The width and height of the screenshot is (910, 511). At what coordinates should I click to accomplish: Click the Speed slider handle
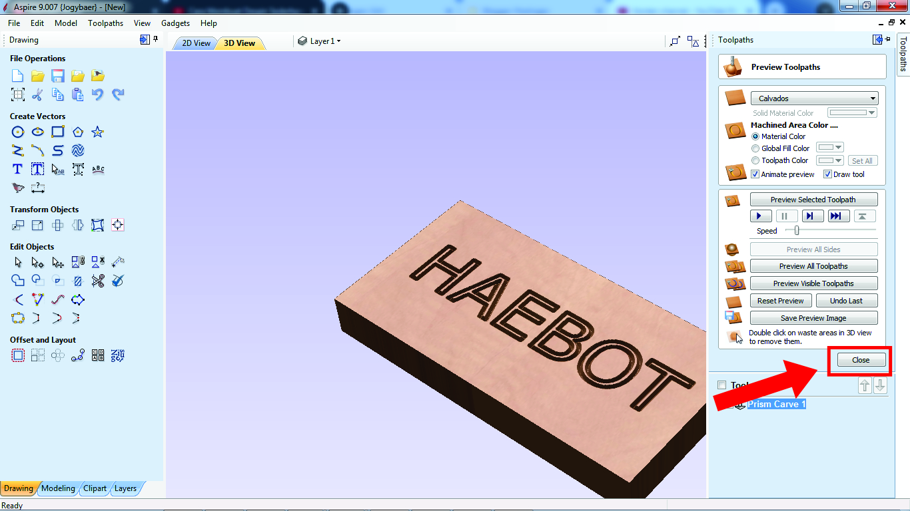pos(797,230)
